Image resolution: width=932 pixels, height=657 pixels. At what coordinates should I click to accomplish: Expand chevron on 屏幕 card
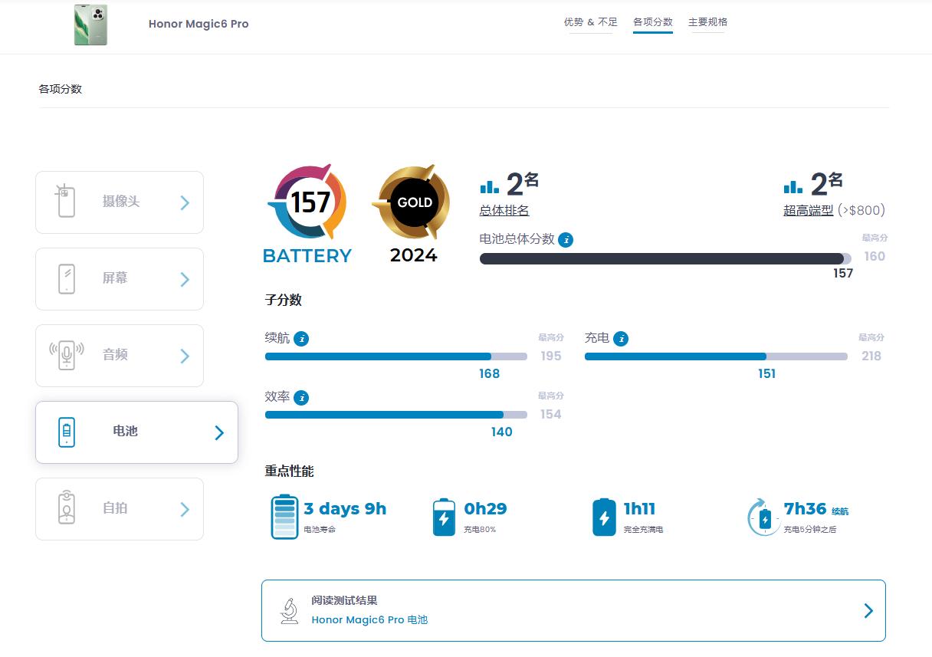185,279
